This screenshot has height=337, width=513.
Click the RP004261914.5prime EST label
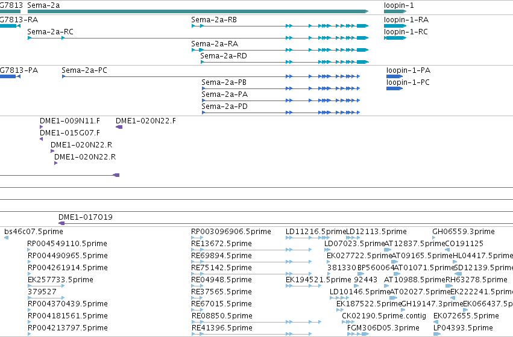pos(68,268)
